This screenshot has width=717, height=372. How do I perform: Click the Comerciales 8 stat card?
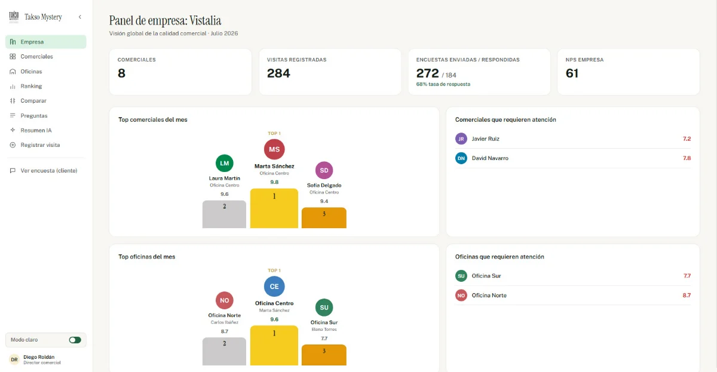[x=180, y=72]
